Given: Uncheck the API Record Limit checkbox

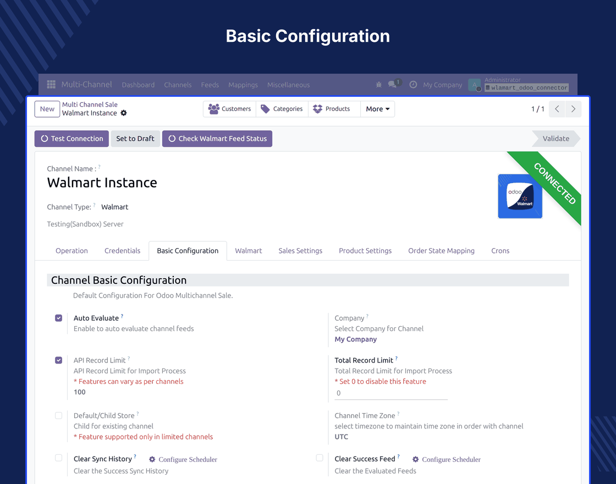Looking at the screenshot, I should tap(58, 360).
